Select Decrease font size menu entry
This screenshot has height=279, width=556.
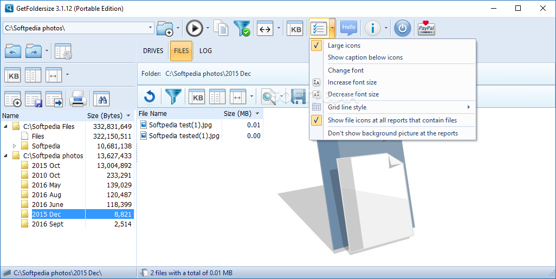[x=392, y=94]
